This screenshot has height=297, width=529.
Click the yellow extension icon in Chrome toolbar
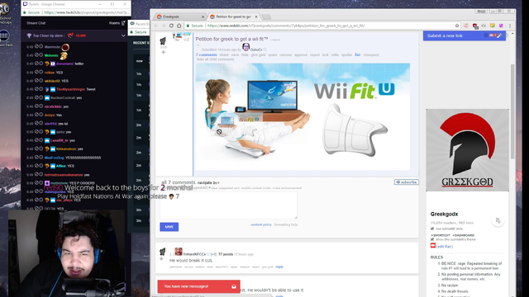point(493,26)
